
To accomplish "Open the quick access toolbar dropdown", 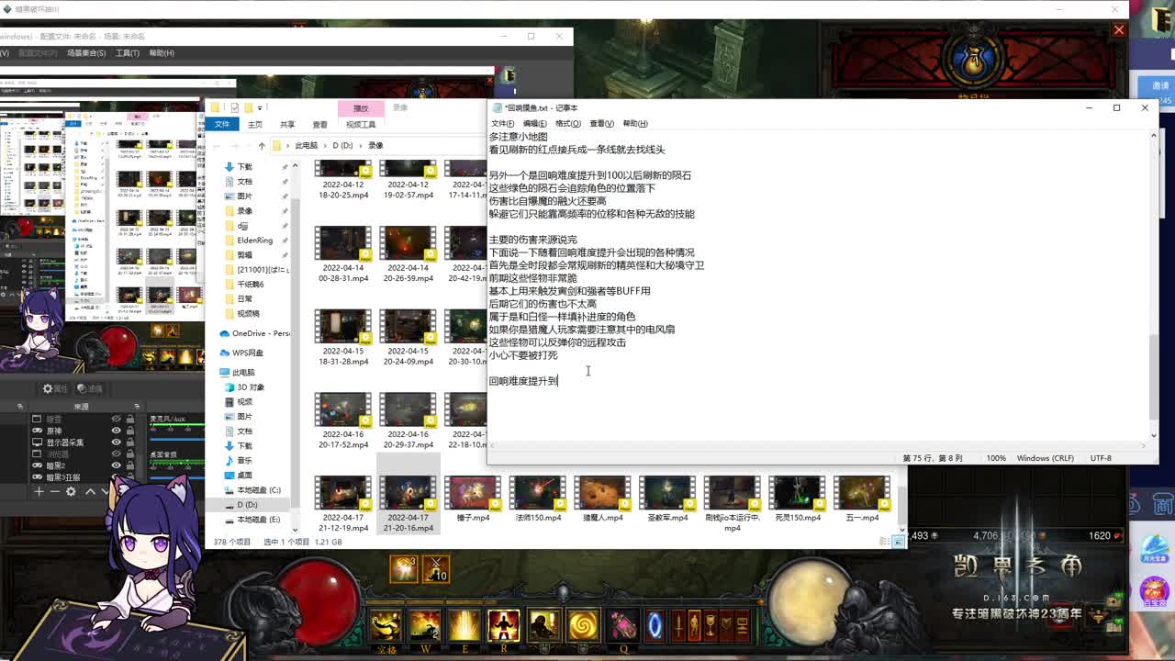I will tap(260, 107).
